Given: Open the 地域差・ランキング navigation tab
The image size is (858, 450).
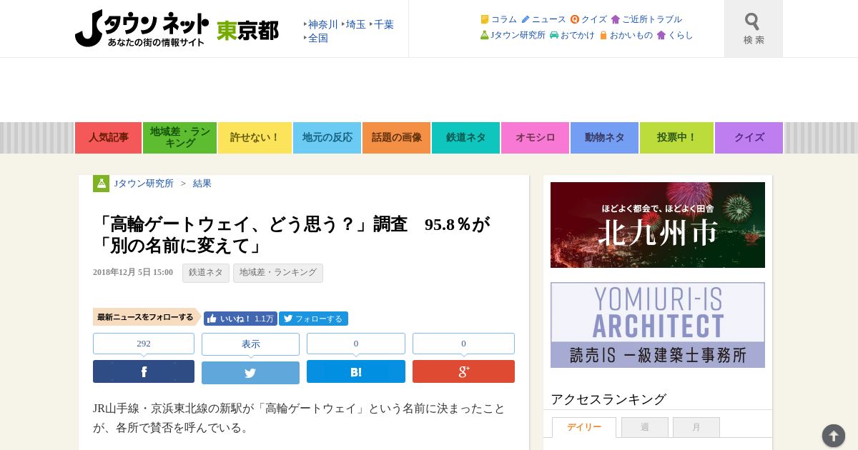Looking at the screenshot, I should [x=180, y=138].
